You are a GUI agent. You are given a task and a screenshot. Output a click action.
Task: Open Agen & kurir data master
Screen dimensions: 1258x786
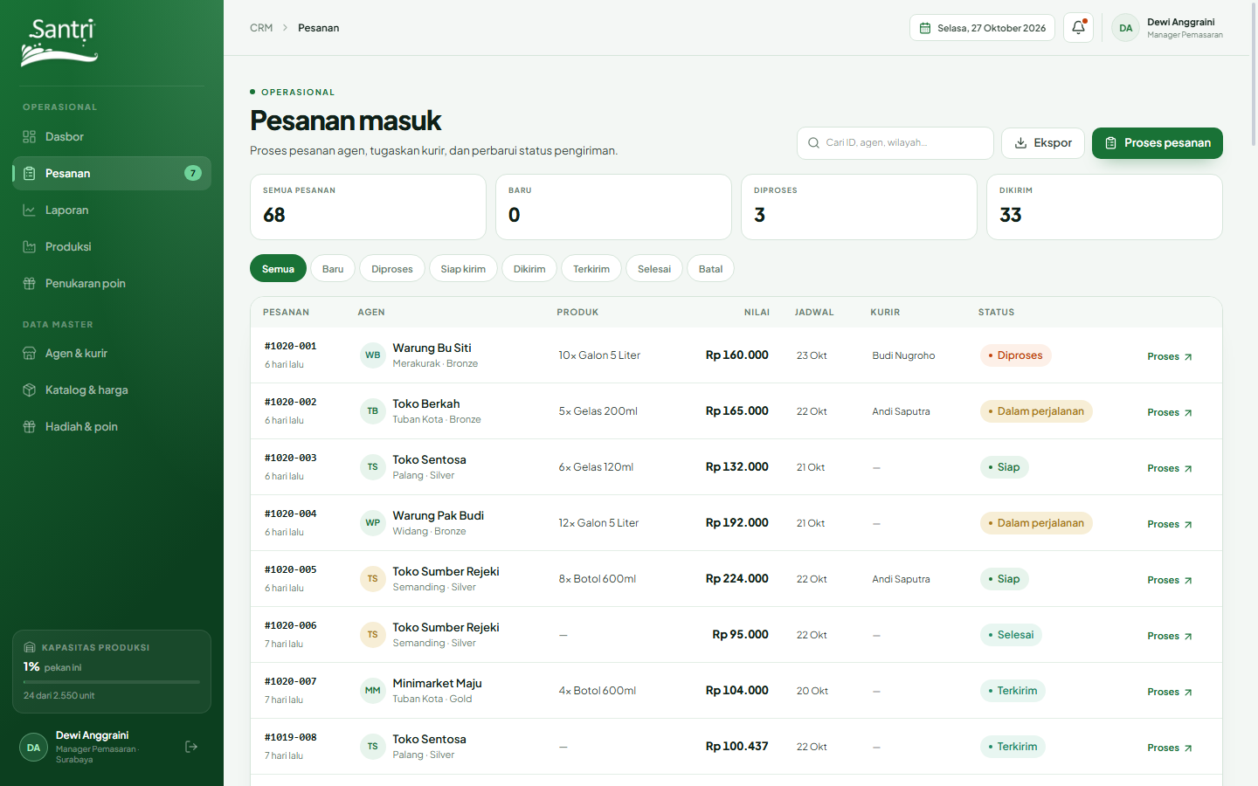pyautogui.click(x=112, y=354)
